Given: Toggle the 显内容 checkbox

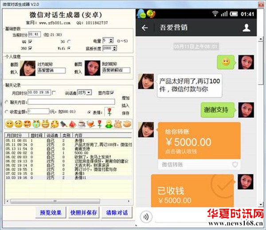Looking at the screenshot, I should 112,93.
